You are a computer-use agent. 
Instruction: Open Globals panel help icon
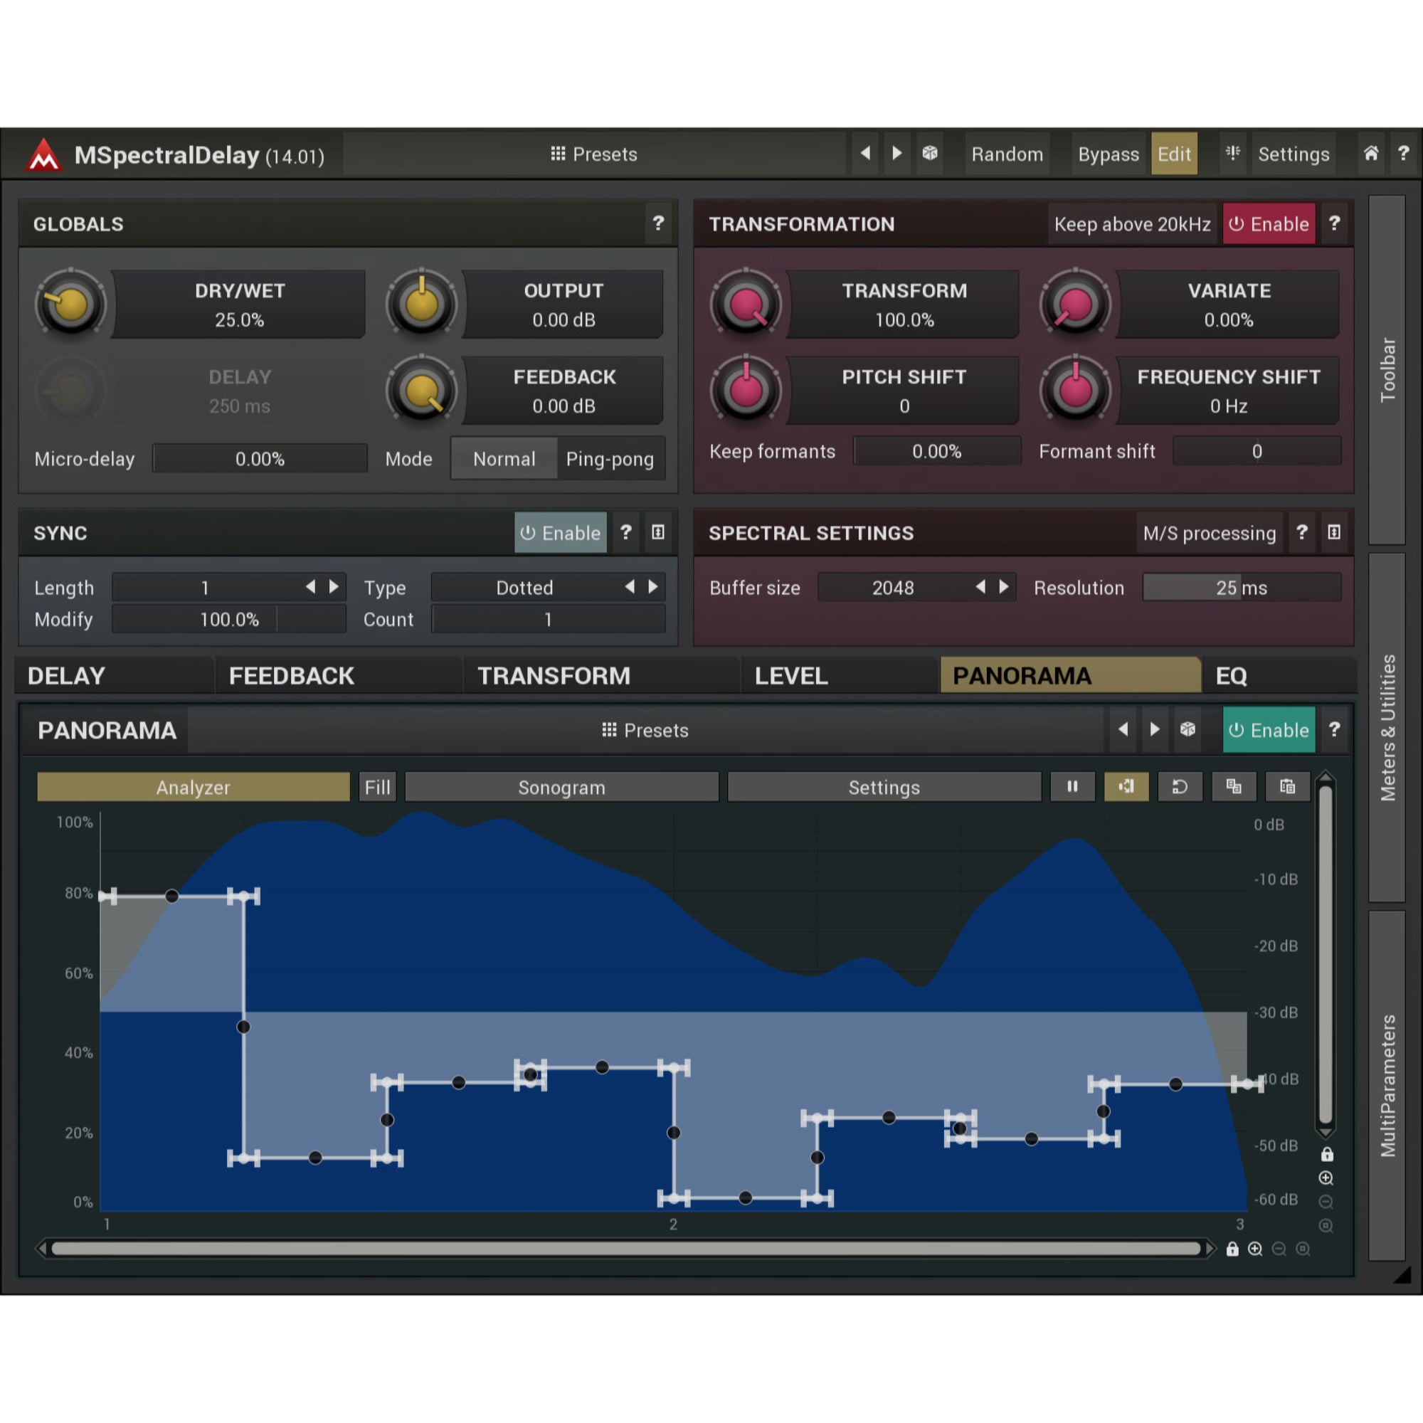click(x=658, y=223)
